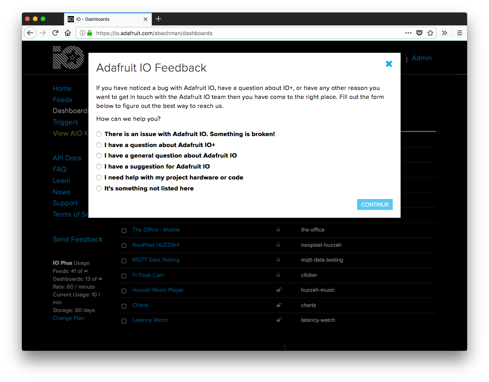This screenshot has width=489, height=382.
Task: Click the lock icon beside The Office - Mobile
Action: (x=278, y=230)
